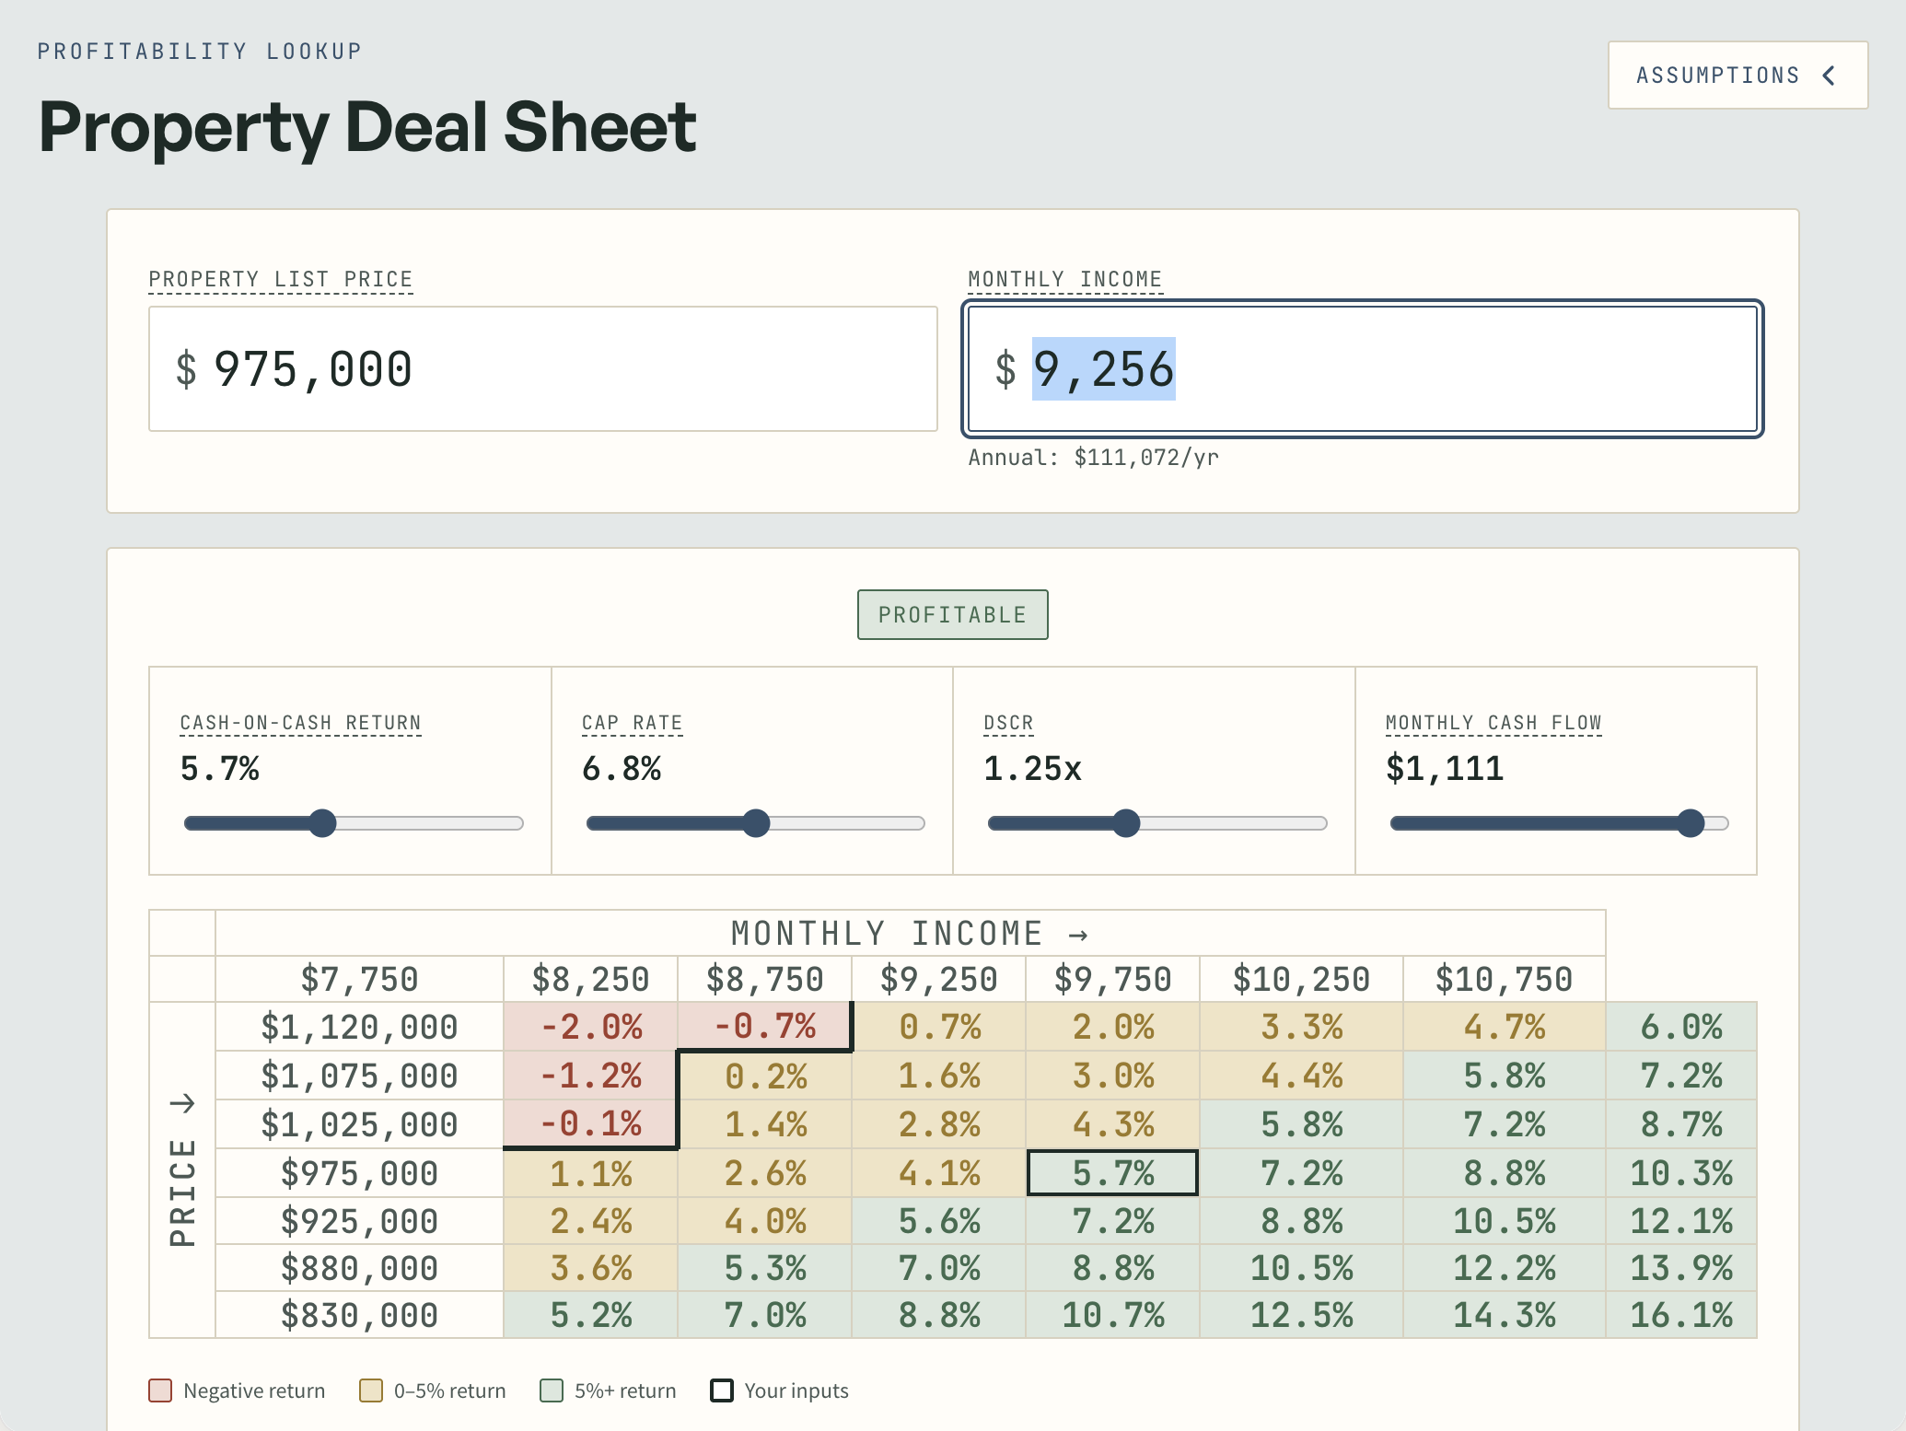Viewport: 1906px width, 1431px height.
Task: Click the Profitable status badge
Action: [953, 614]
